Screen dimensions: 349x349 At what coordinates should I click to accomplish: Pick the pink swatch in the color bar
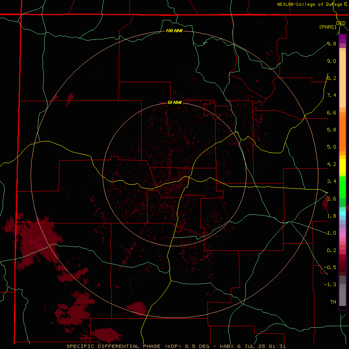342,235
